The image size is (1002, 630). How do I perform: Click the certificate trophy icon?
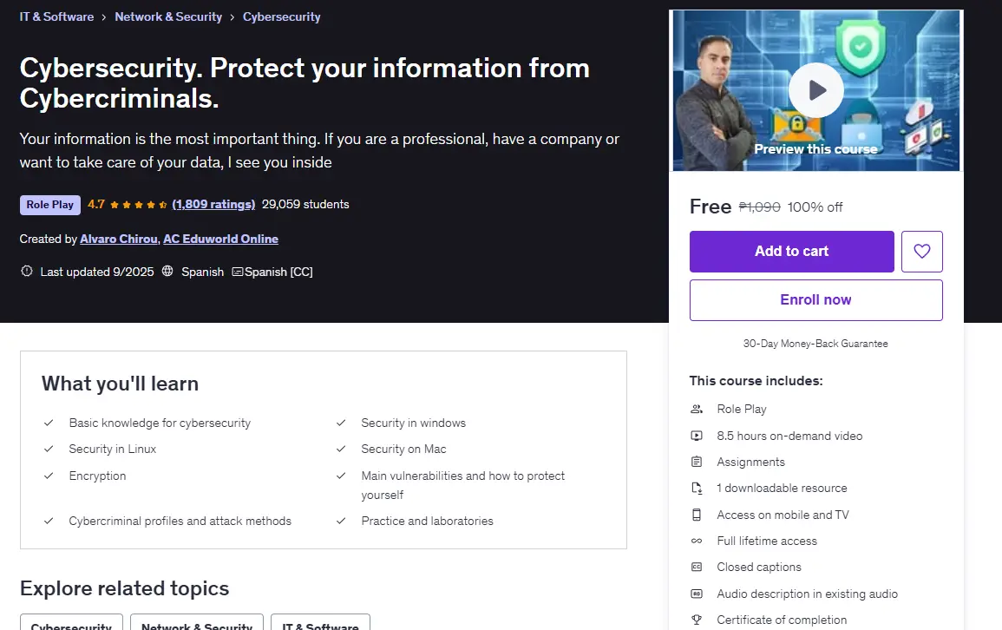tap(697, 620)
